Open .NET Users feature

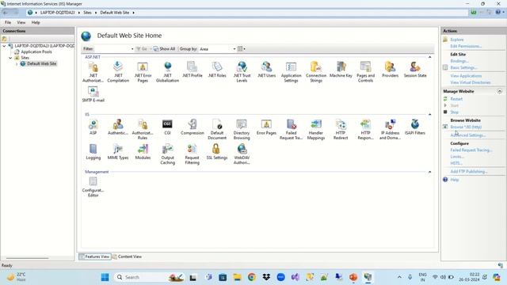[266, 70]
